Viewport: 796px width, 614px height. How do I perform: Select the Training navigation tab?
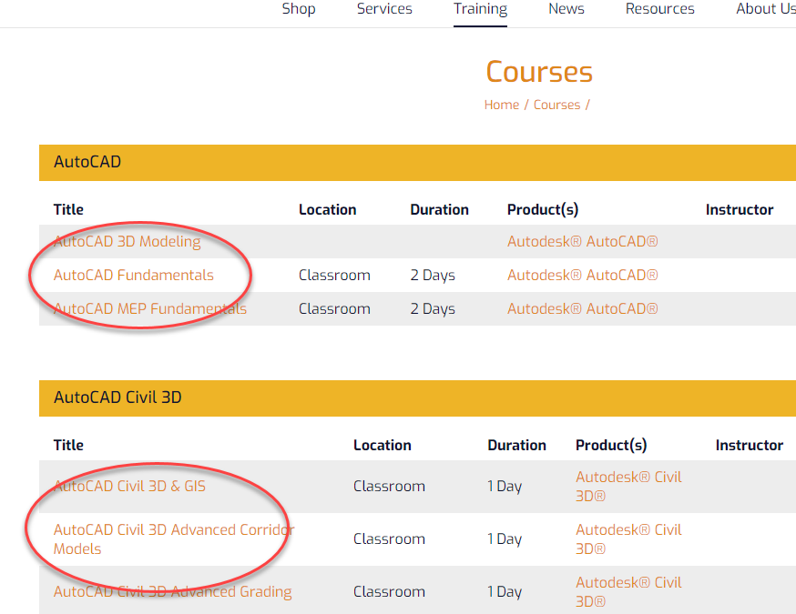480,9
